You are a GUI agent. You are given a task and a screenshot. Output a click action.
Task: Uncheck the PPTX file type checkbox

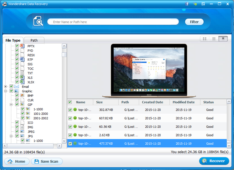point(17,46)
